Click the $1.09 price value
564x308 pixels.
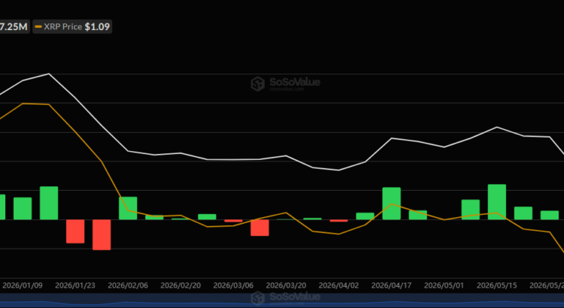click(x=97, y=26)
